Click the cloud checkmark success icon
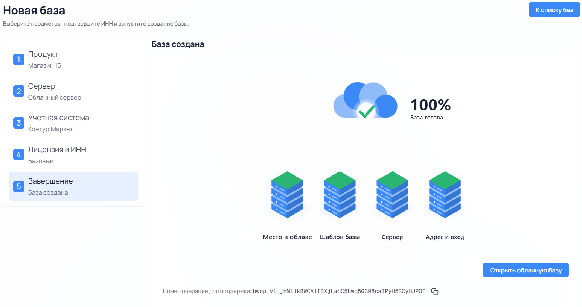Screen dimensions: 582x307 click(x=365, y=100)
